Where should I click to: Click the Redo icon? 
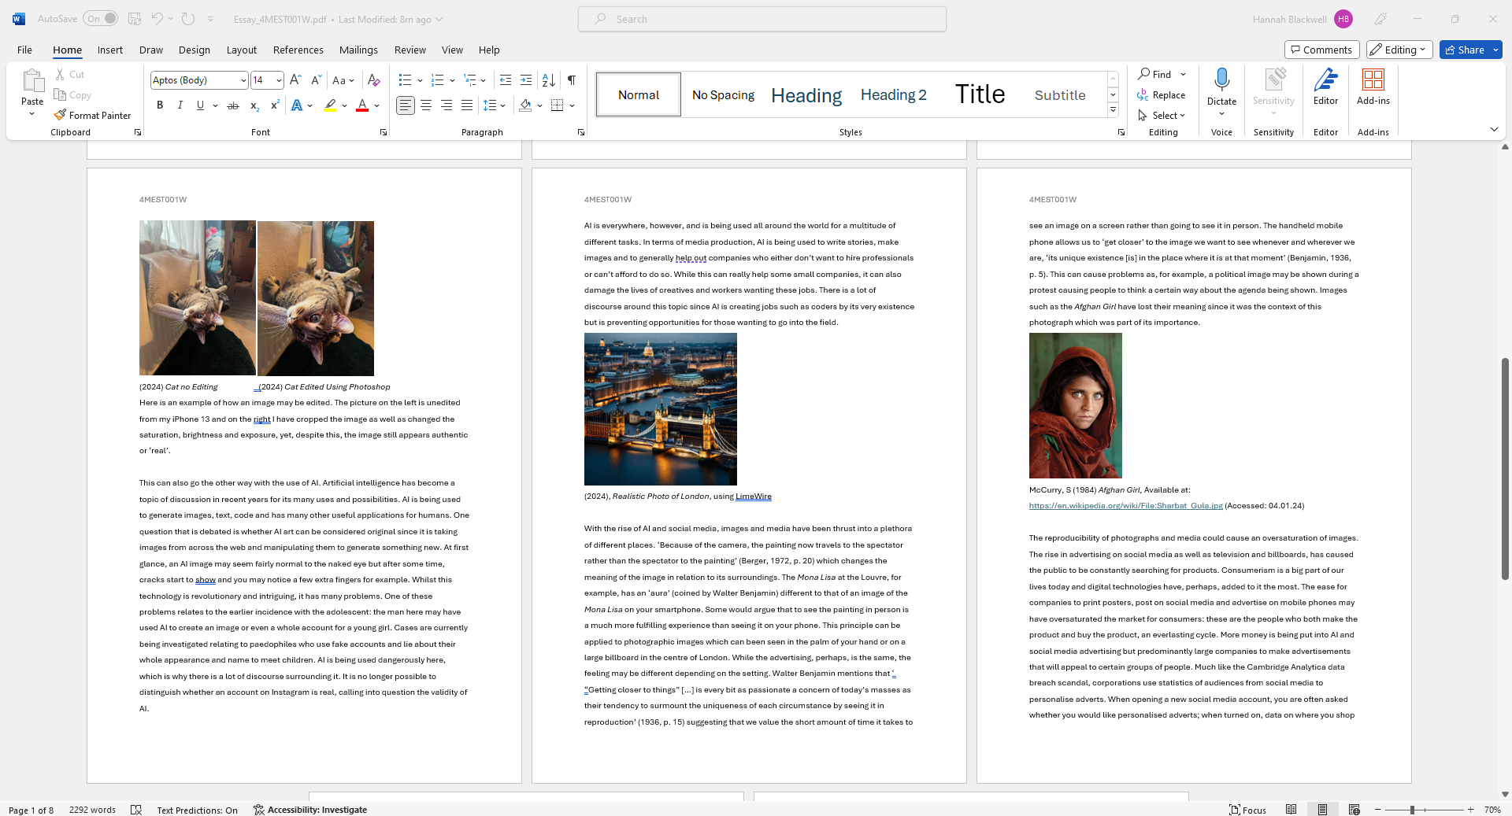click(188, 19)
